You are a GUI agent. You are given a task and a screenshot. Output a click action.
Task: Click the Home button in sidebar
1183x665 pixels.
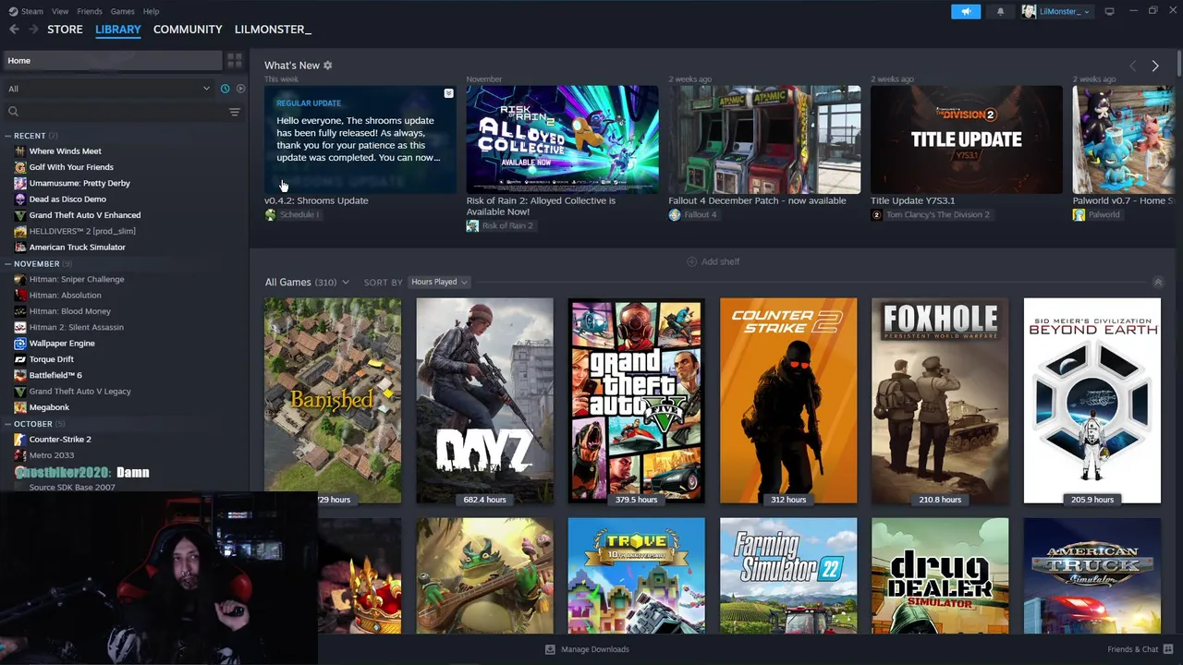pos(113,60)
